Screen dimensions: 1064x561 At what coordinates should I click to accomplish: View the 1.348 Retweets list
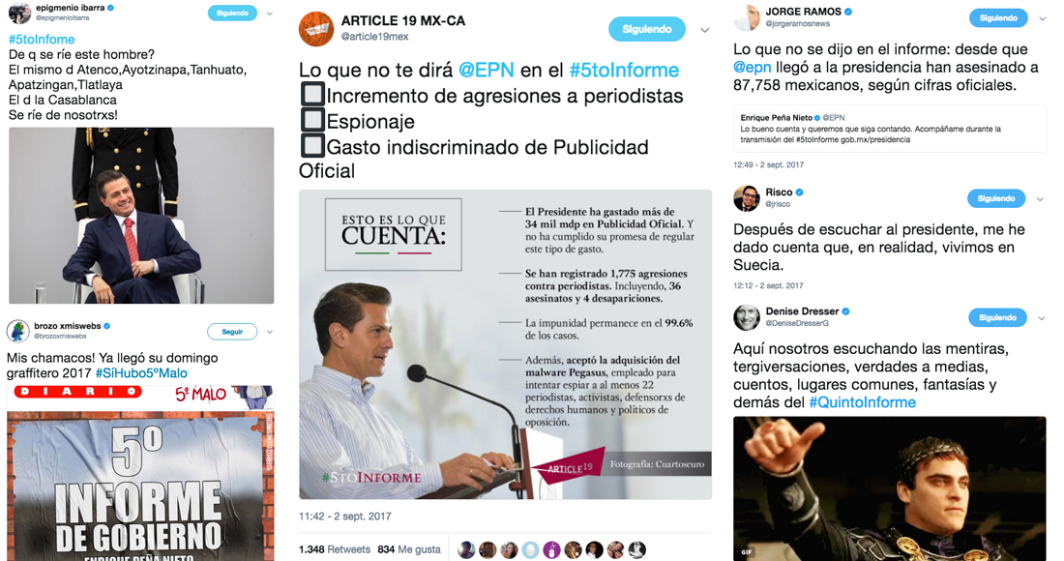coord(335,549)
